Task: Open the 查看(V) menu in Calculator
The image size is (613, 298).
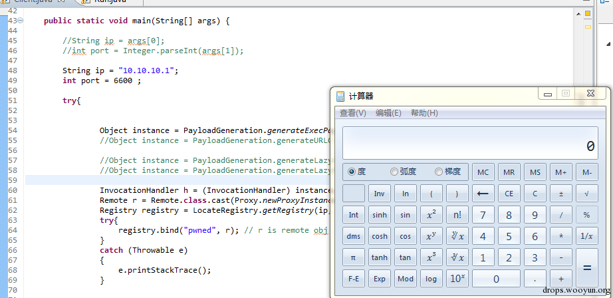Action: (x=352, y=113)
